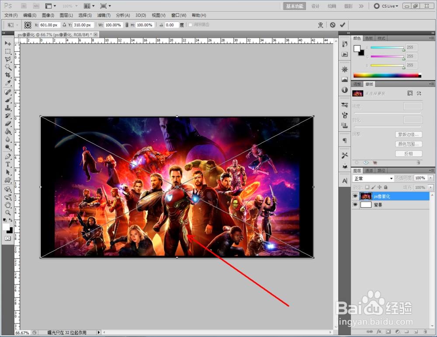437x337 pixels.
Task: Hide the 背景 layer
Action: coord(355,205)
